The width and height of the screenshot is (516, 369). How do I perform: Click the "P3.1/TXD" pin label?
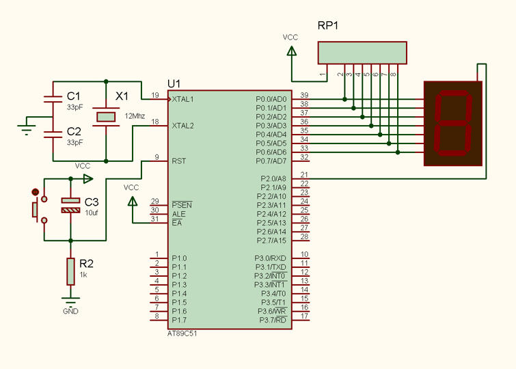tap(271, 267)
